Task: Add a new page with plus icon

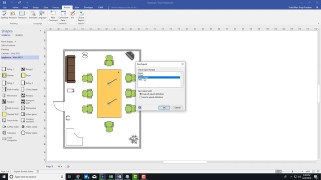Action: (x=68, y=166)
